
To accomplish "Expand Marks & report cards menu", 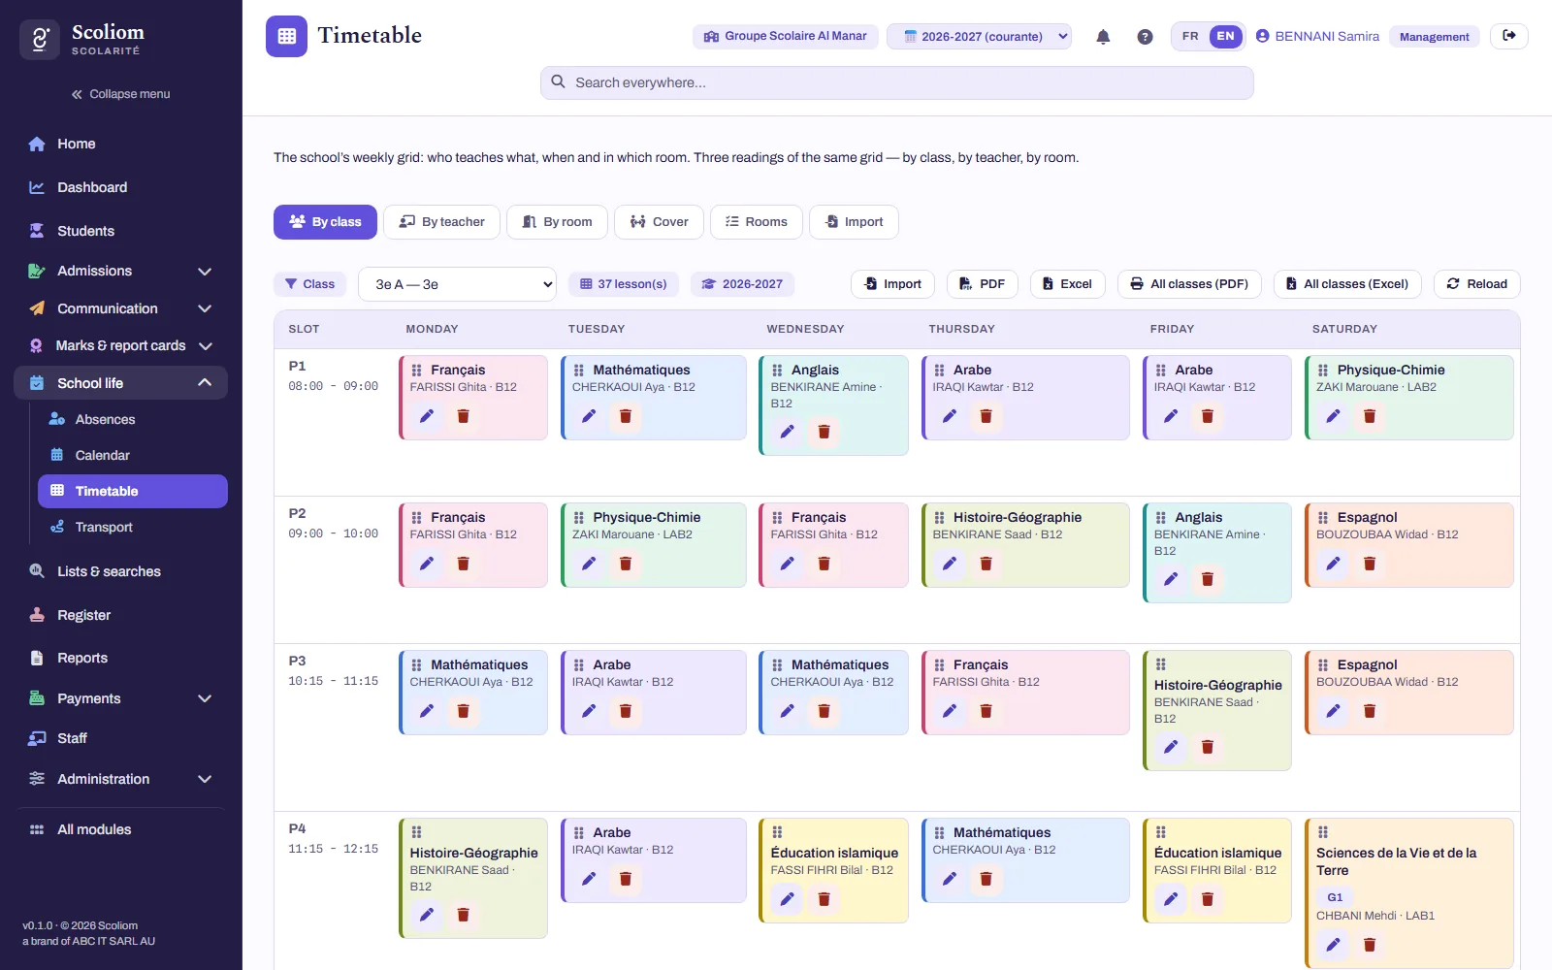I will pyautogui.click(x=121, y=345).
